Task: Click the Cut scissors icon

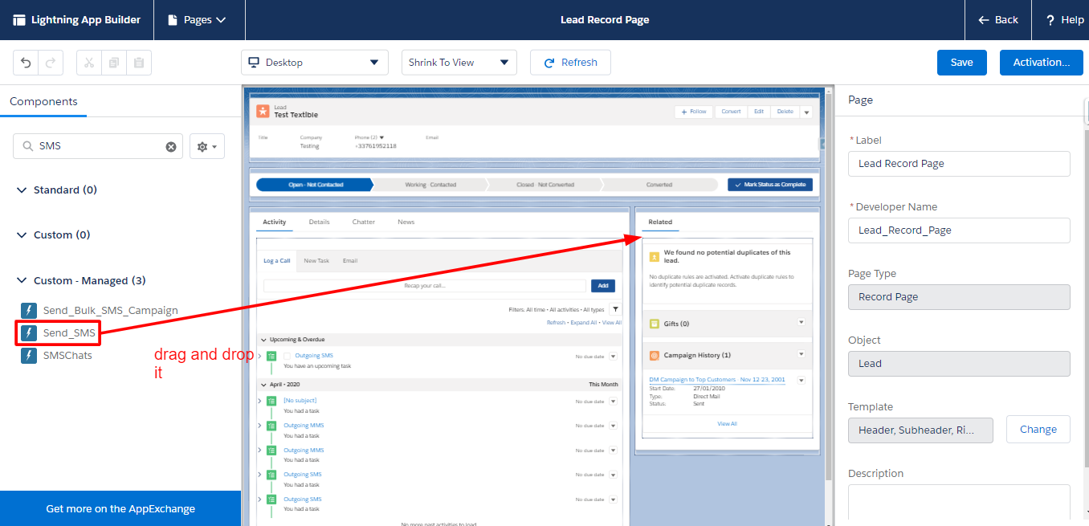Action: click(x=89, y=63)
